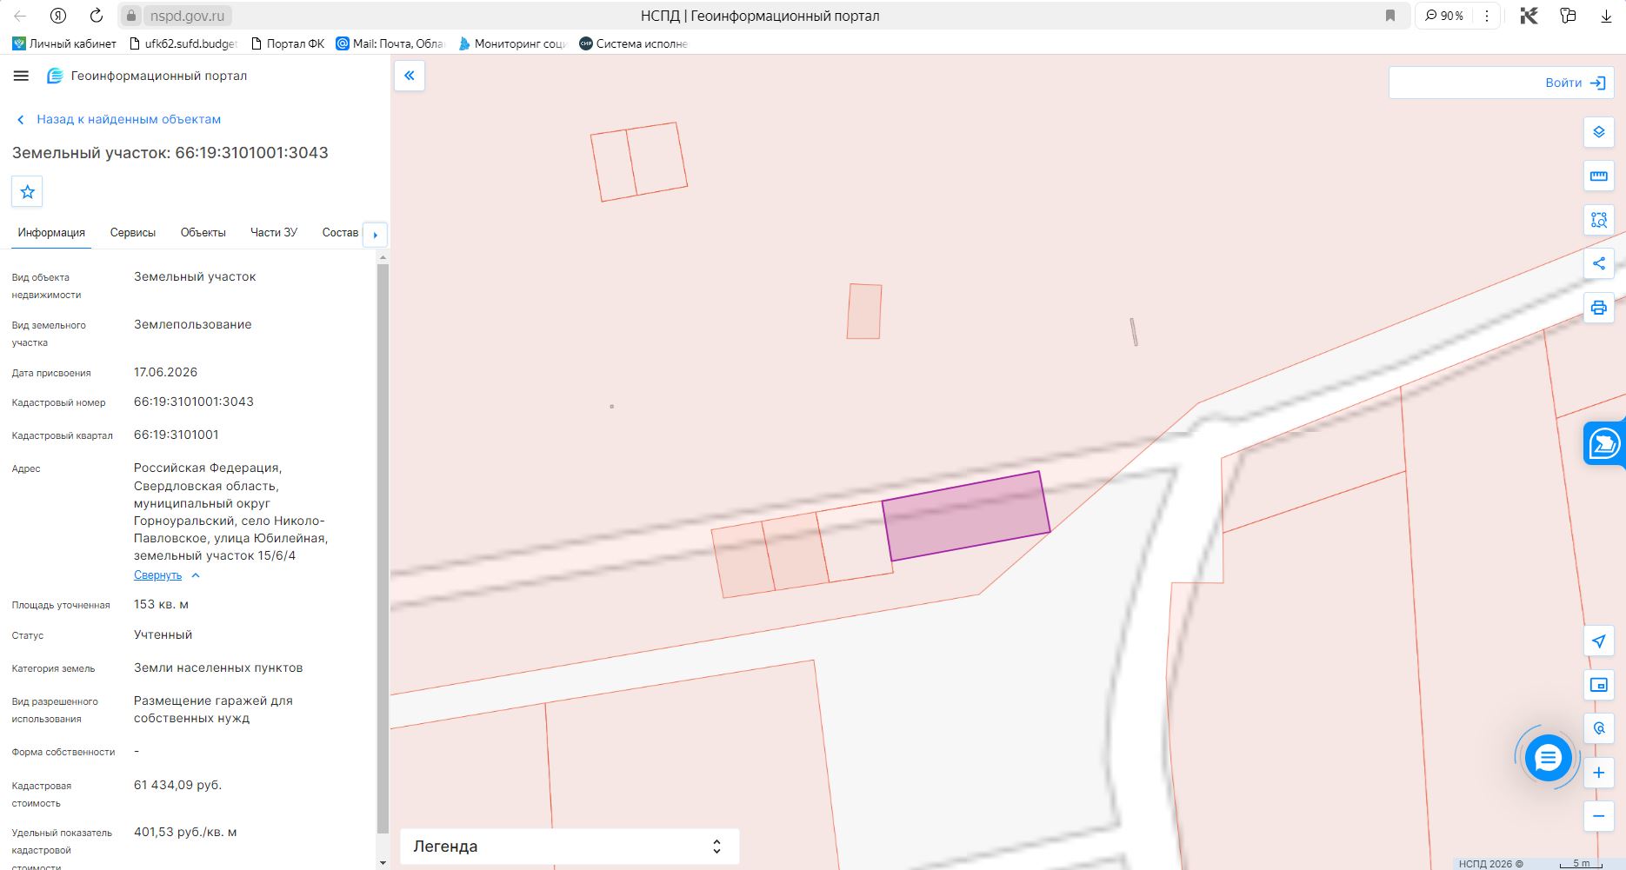Locate my position with the arrow icon

pyautogui.click(x=1598, y=641)
